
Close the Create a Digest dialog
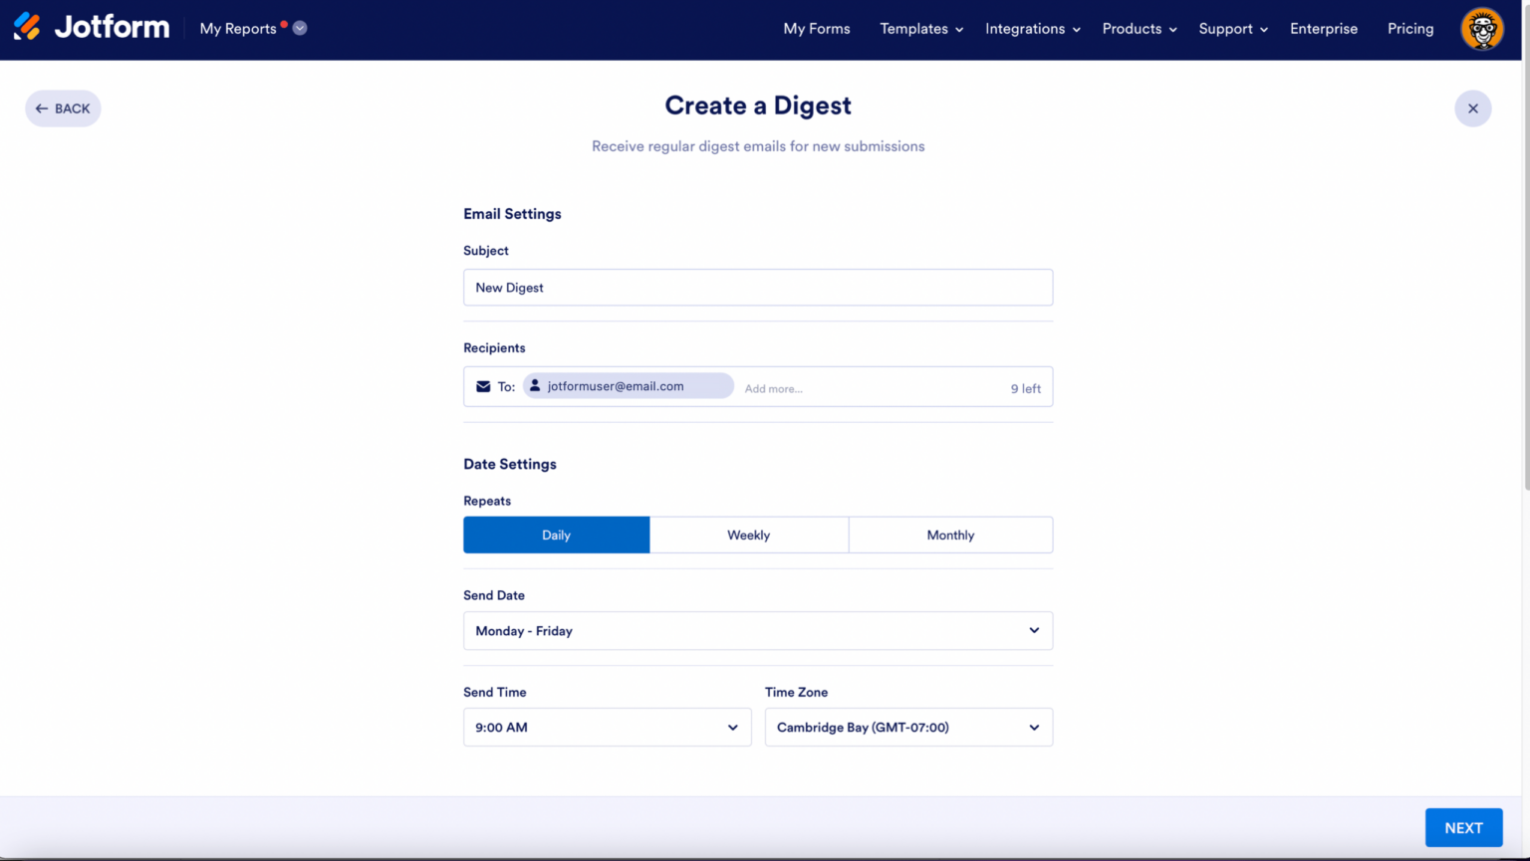coord(1472,108)
